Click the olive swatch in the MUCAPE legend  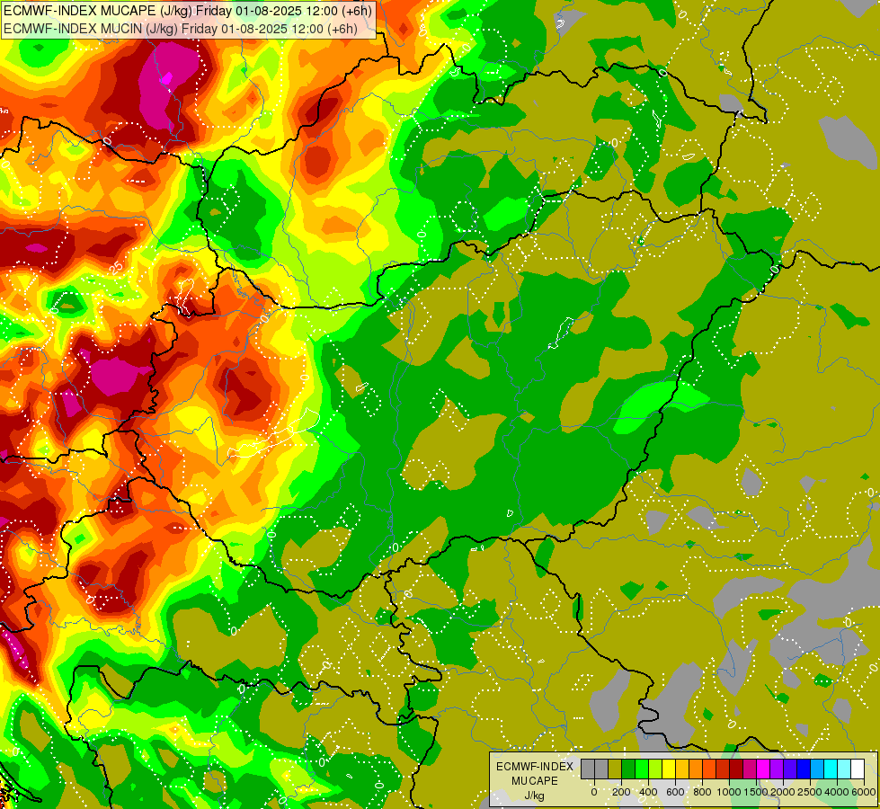(x=615, y=769)
